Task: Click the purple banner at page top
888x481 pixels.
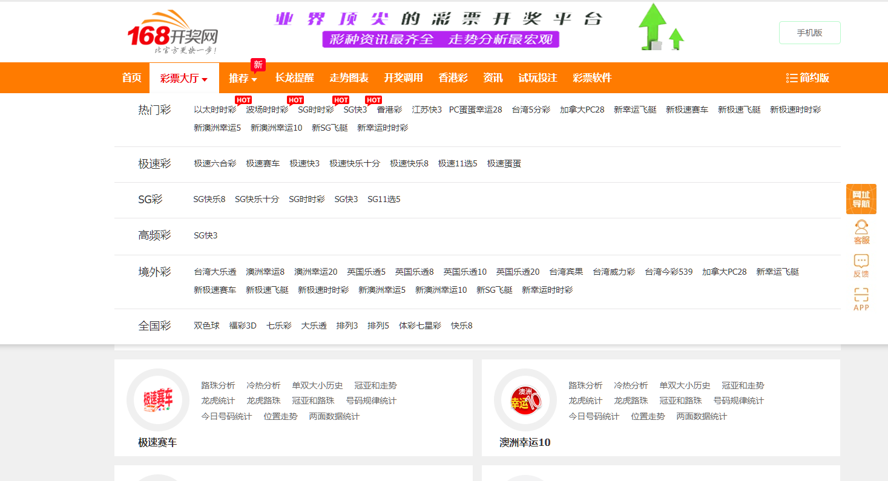Action: [x=442, y=27]
